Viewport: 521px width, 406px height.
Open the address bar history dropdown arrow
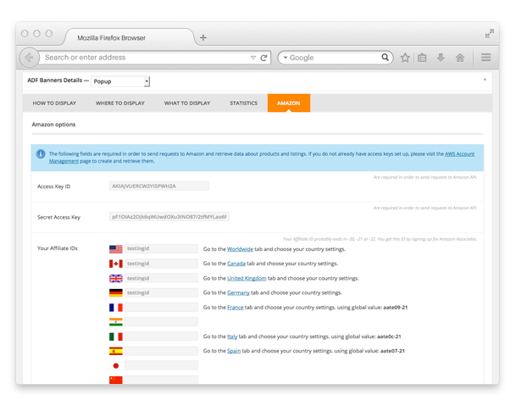[253, 58]
